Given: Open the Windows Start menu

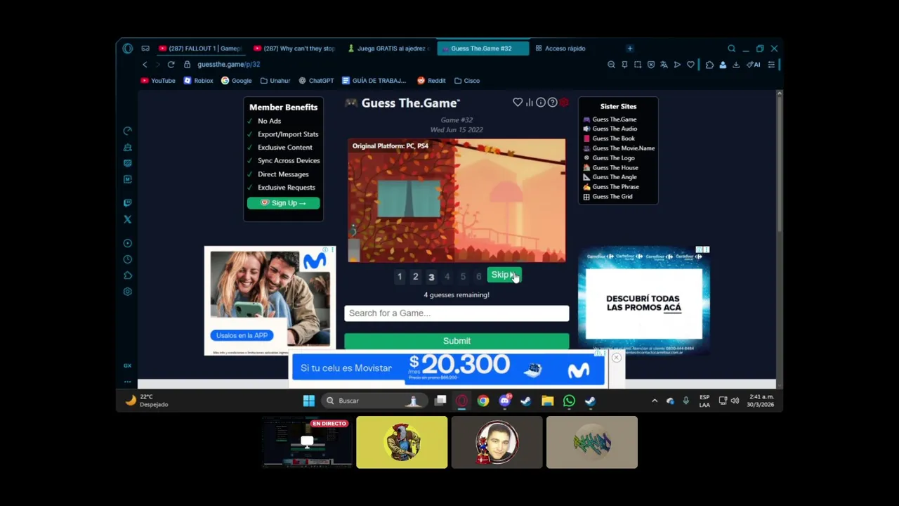Looking at the screenshot, I should click(x=308, y=401).
